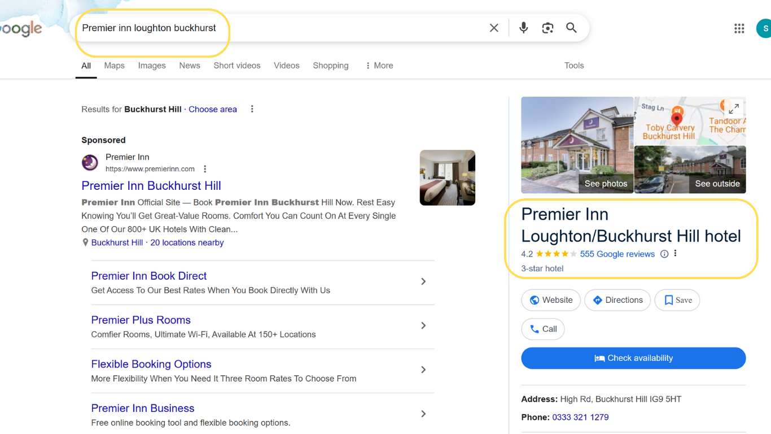
Task: Open the See outside street view image
Action: (x=690, y=170)
